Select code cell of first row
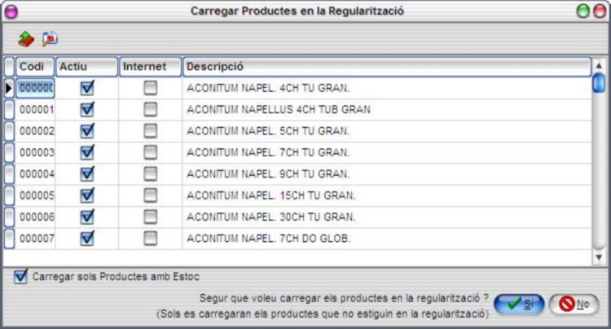Image resolution: width=611 pixels, height=329 pixels. (x=35, y=89)
